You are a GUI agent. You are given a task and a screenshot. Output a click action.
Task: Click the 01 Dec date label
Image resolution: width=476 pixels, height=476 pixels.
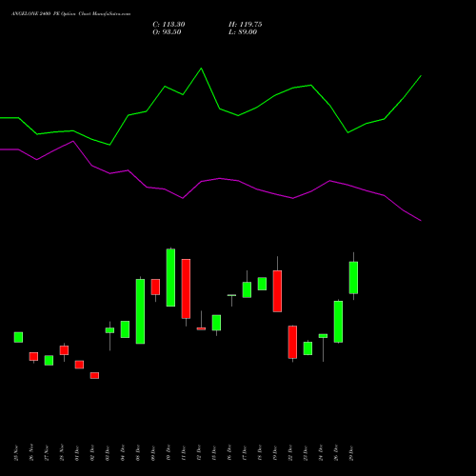point(77,453)
